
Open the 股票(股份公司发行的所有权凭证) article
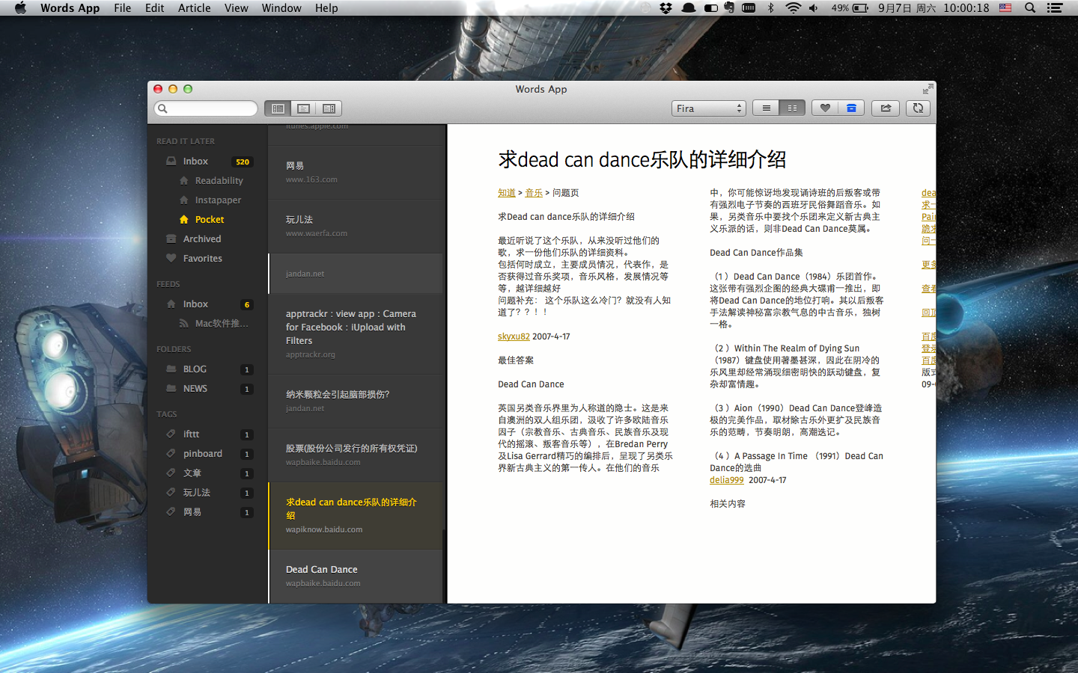point(356,455)
